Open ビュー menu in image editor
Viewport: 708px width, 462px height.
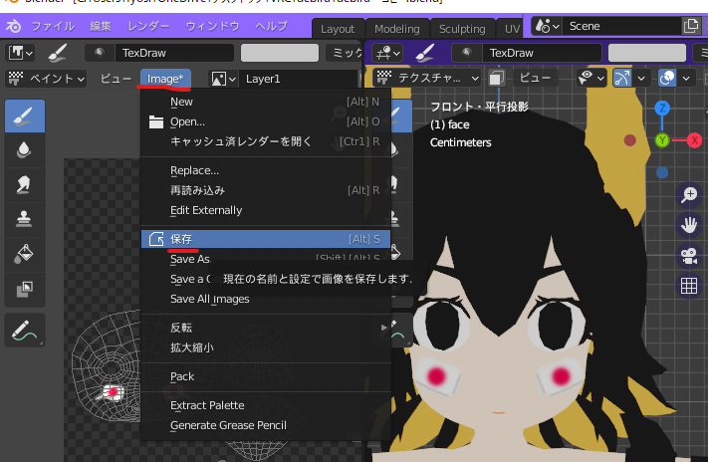coord(116,79)
